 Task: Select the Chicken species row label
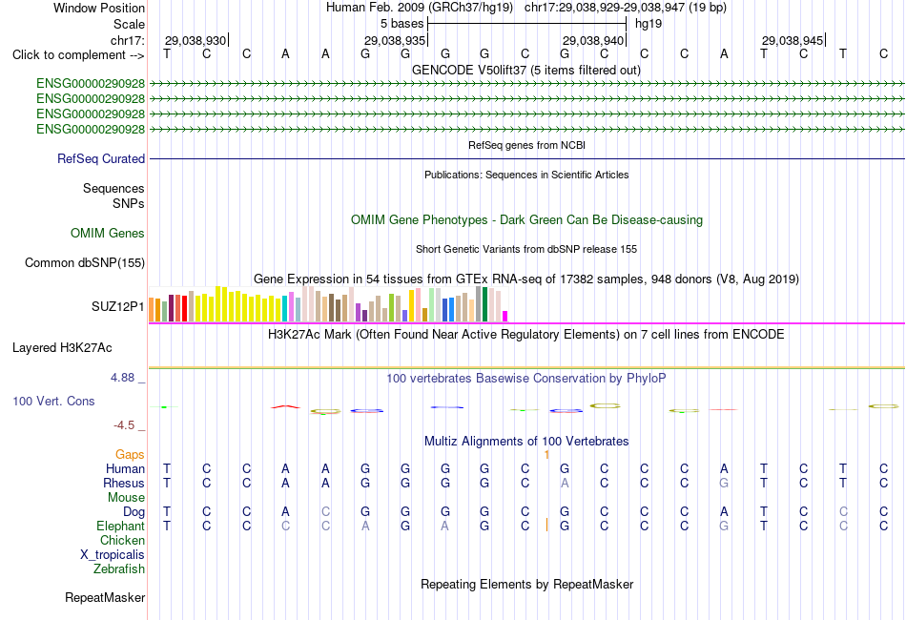tap(122, 540)
